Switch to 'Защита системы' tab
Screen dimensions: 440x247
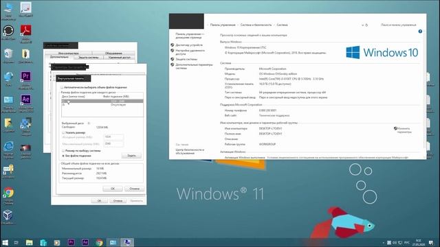(89, 58)
